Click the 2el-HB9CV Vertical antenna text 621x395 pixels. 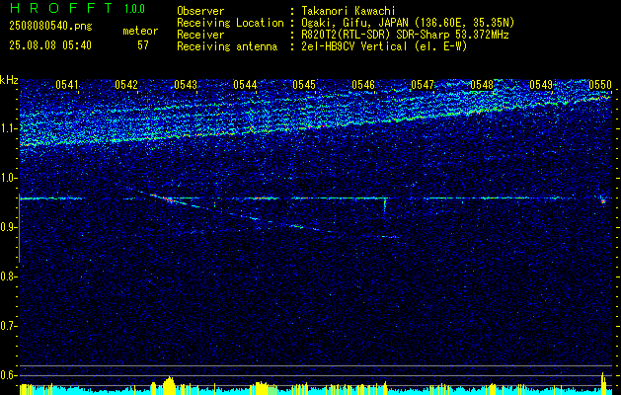pos(382,46)
